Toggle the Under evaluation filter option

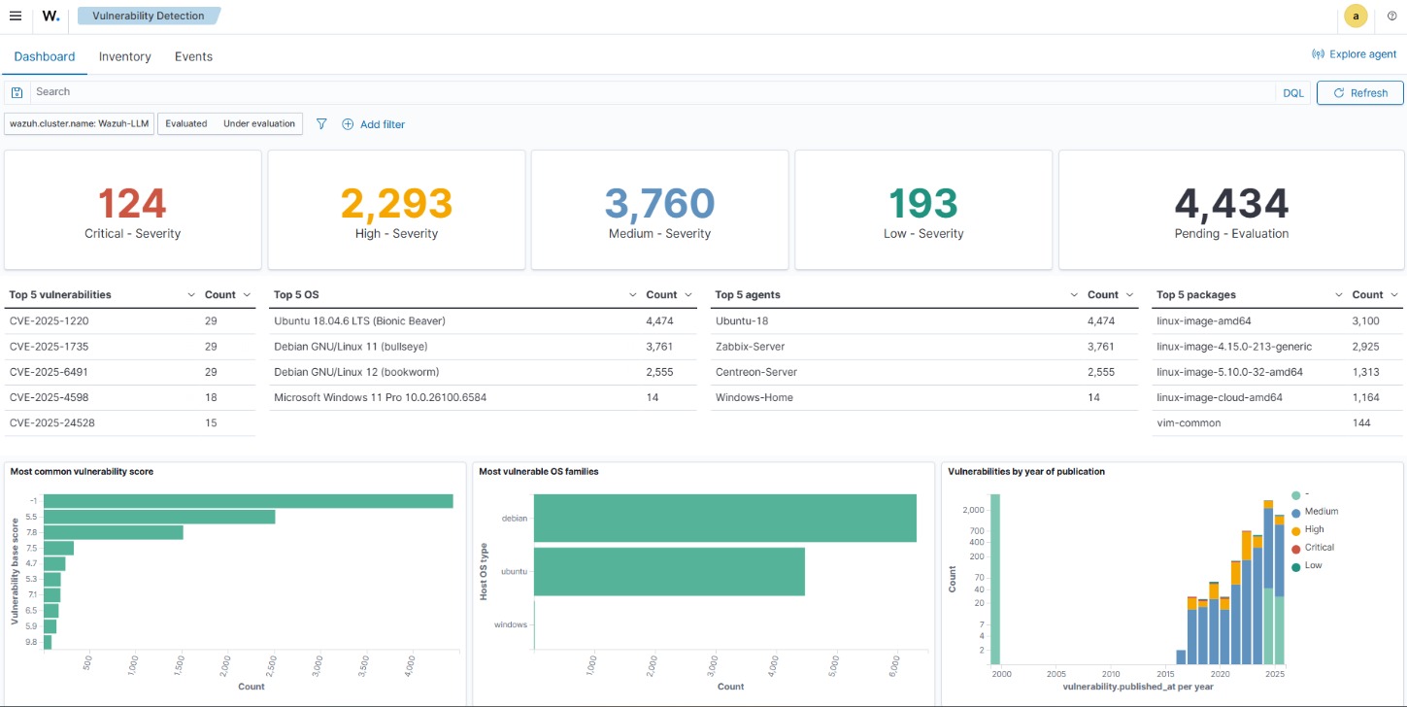(x=258, y=124)
